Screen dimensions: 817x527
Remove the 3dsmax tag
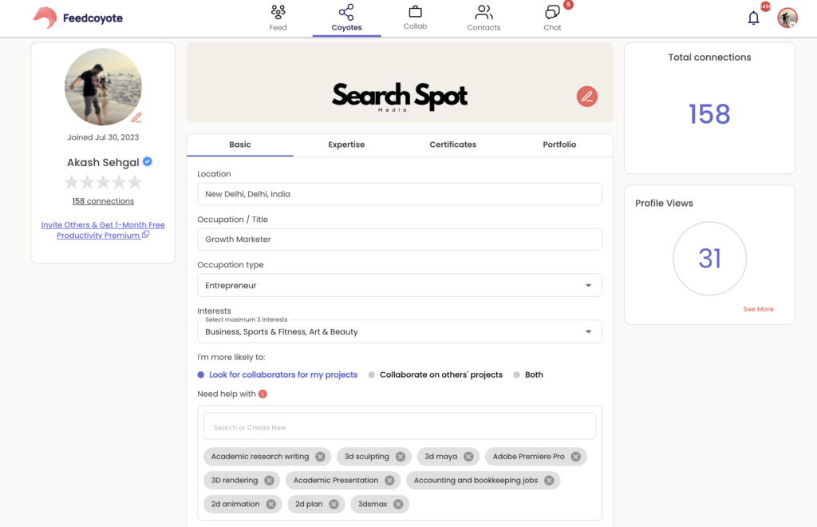coord(398,504)
